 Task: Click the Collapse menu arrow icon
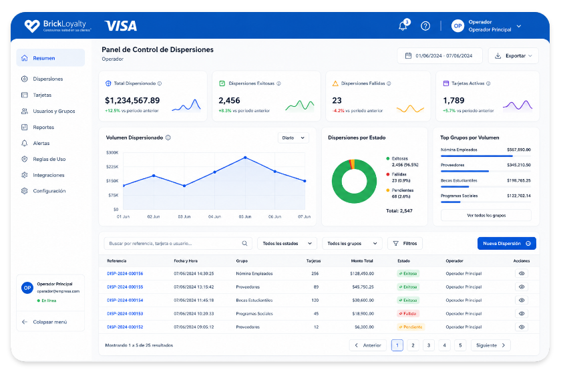click(24, 322)
